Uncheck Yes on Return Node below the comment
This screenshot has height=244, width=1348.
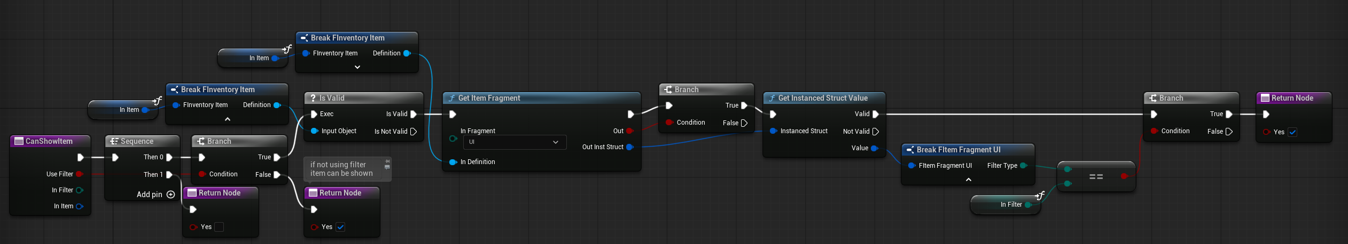click(340, 227)
